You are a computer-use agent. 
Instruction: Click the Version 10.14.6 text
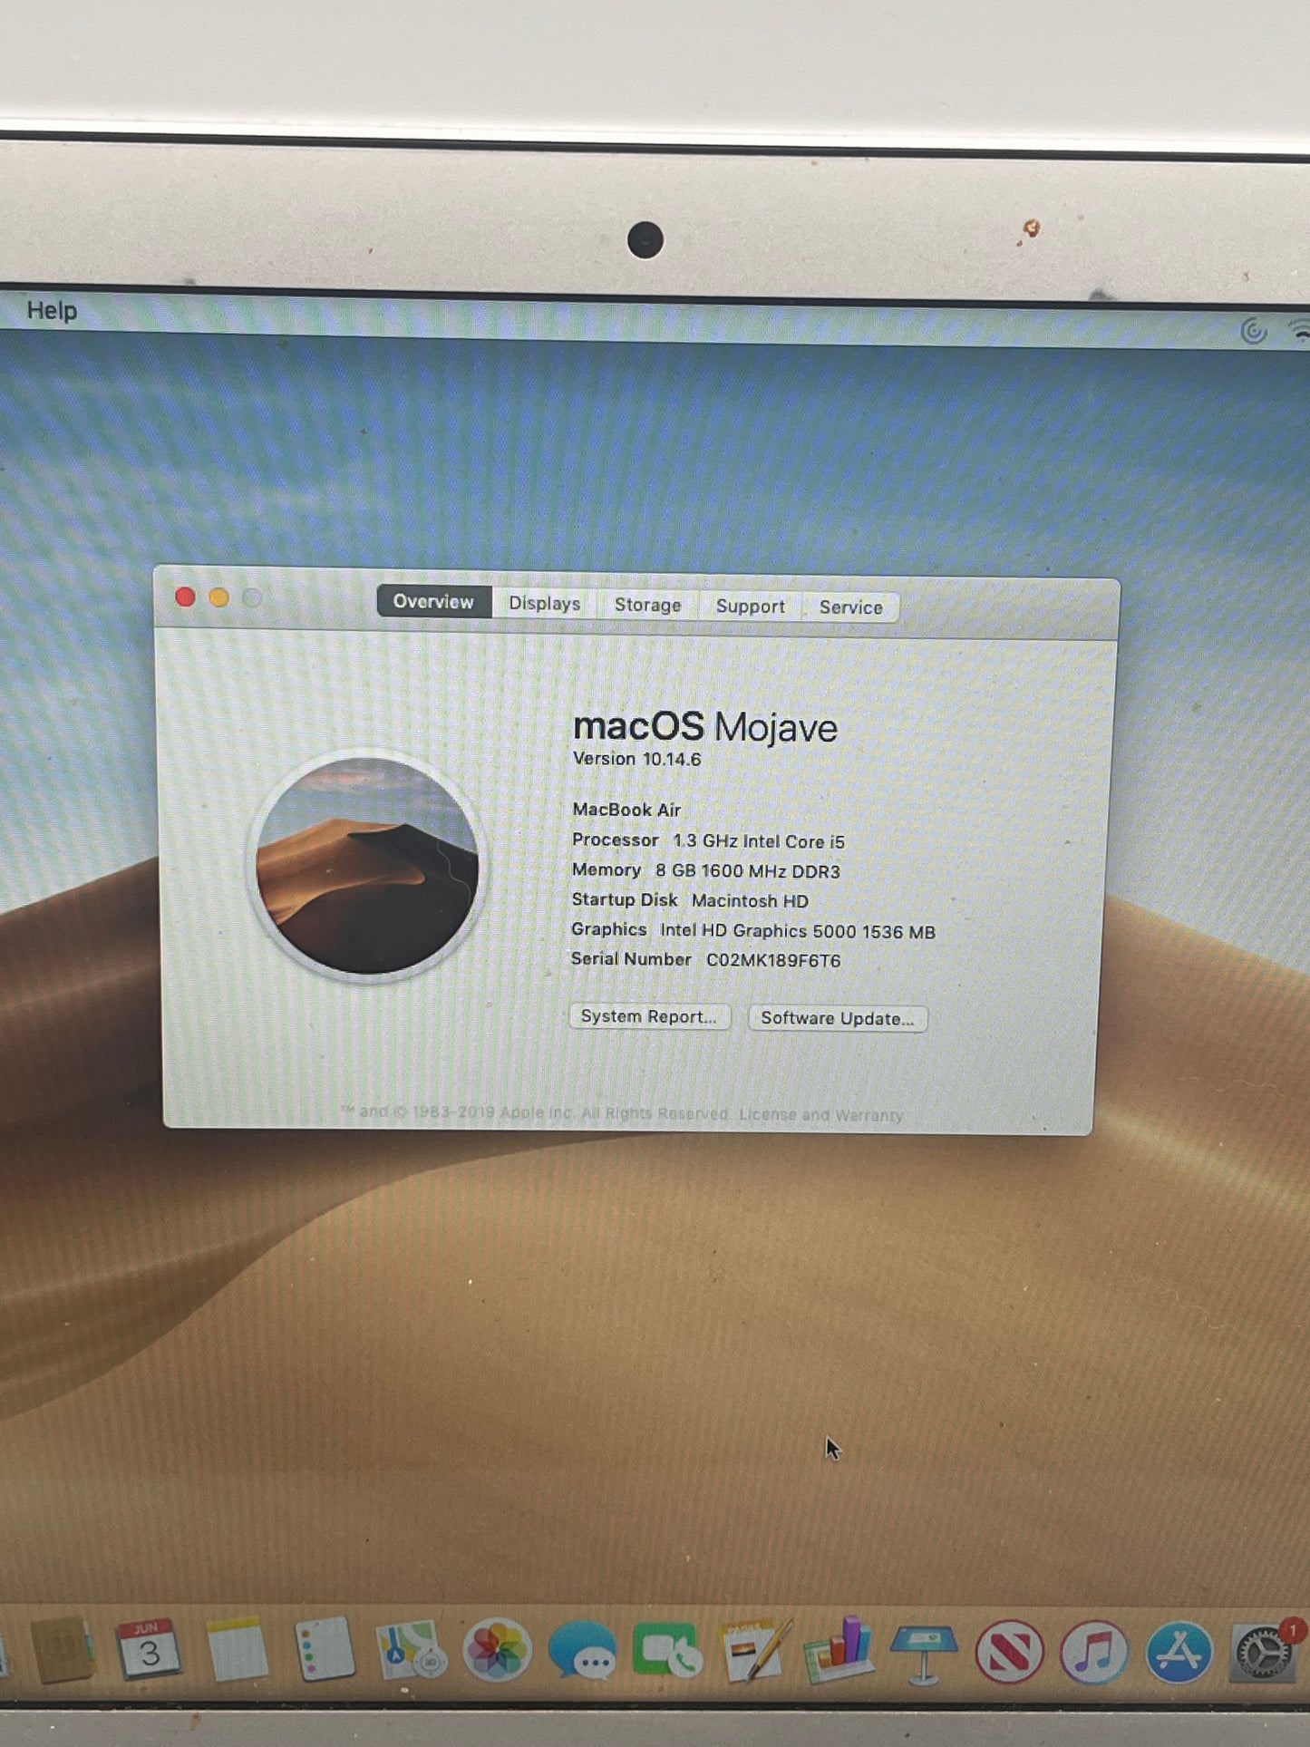tap(636, 759)
